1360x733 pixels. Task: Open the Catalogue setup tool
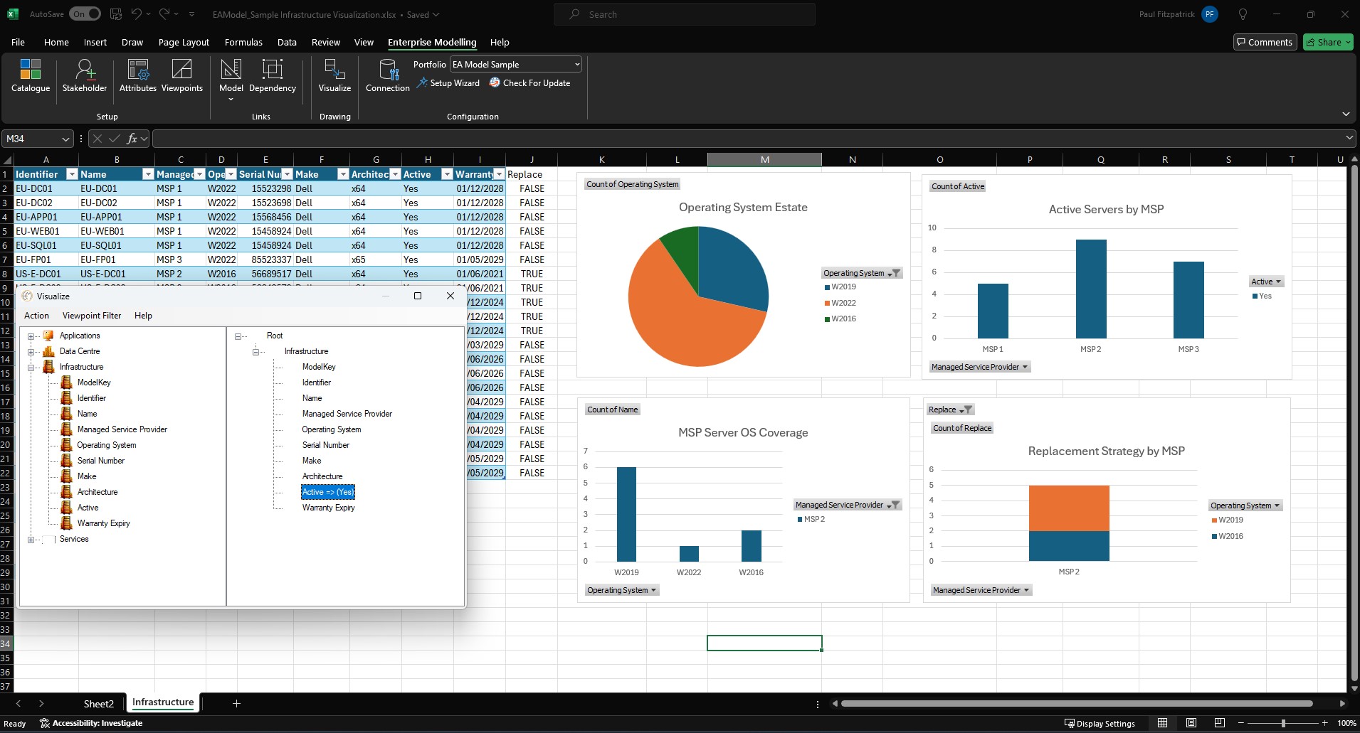coord(31,76)
